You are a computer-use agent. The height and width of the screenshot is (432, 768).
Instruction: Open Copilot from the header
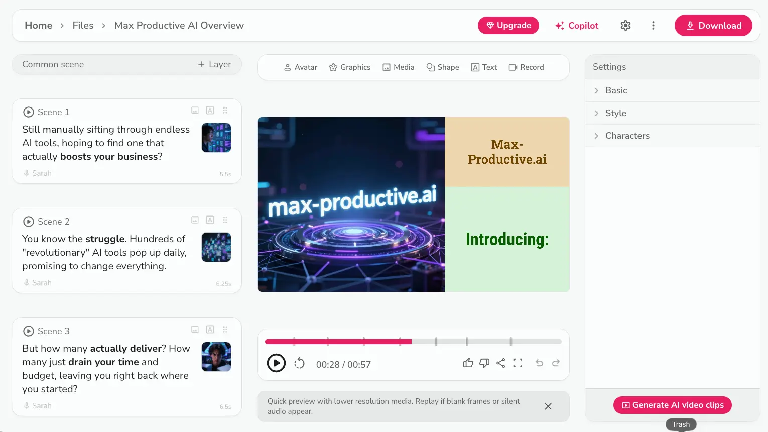coord(576,25)
